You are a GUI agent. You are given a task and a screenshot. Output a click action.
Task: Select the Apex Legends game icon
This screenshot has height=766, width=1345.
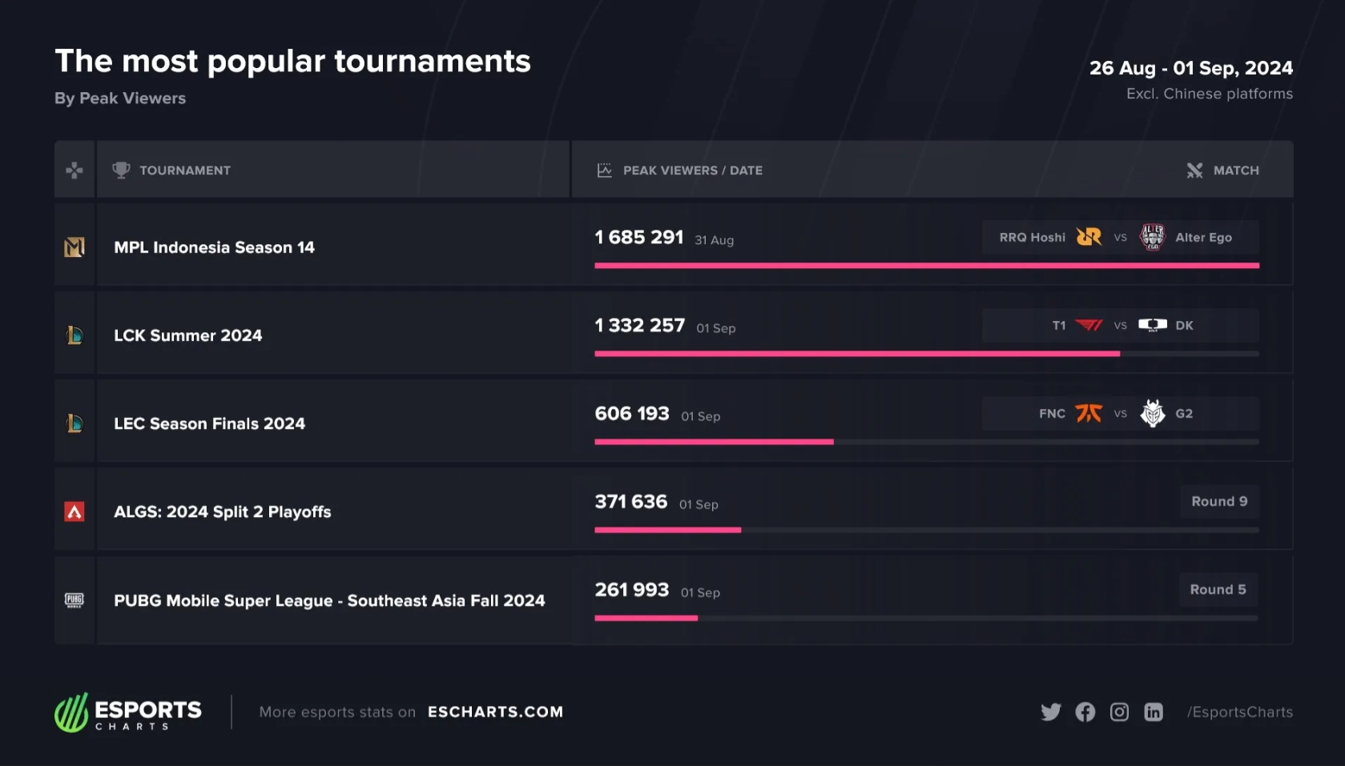74,511
